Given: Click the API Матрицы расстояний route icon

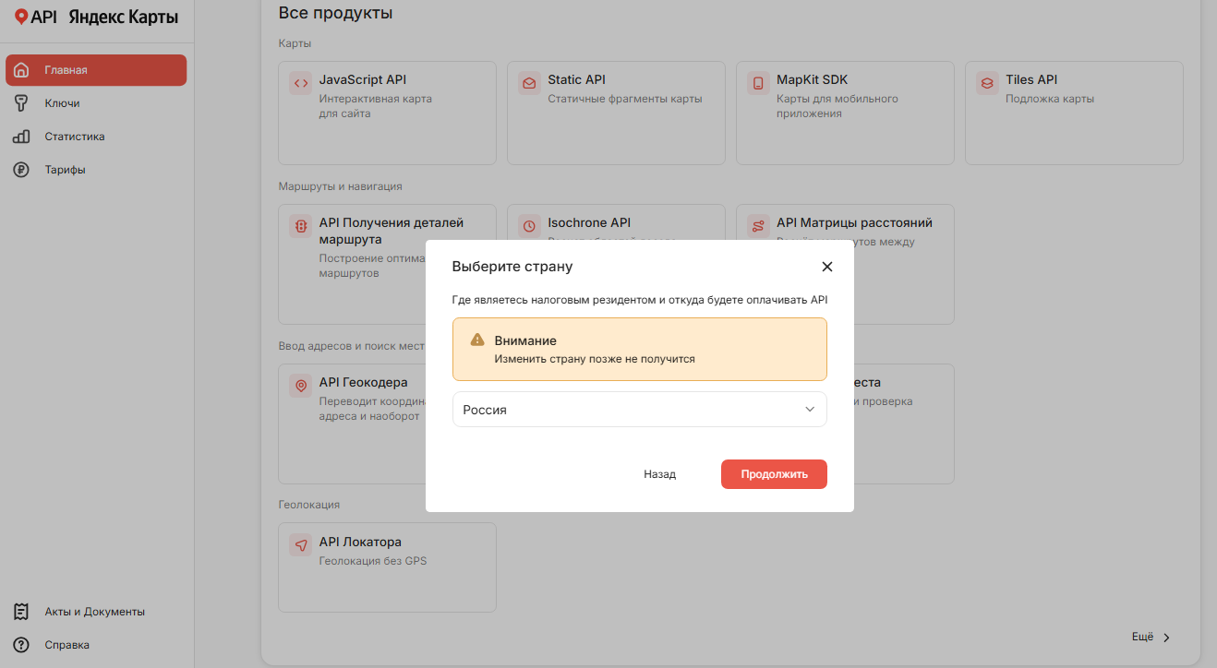Looking at the screenshot, I should coord(758,226).
